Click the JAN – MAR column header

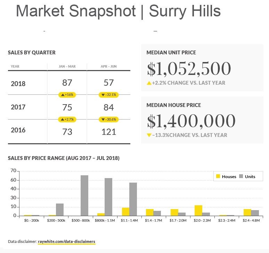pos(67,66)
